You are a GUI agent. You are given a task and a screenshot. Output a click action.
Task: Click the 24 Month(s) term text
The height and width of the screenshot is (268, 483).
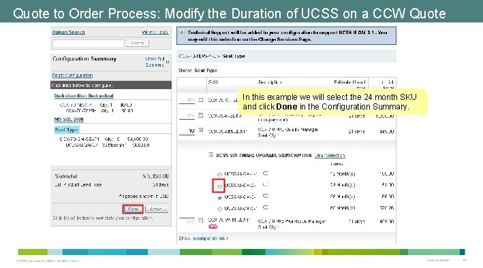click(x=343, y=185)
